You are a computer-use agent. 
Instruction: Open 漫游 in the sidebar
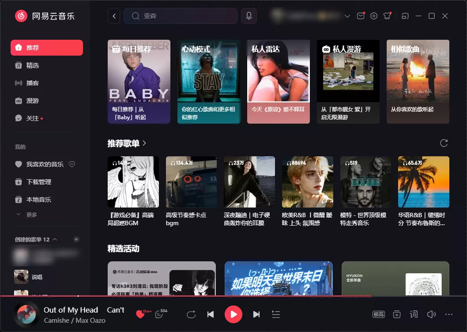(47, 101)
